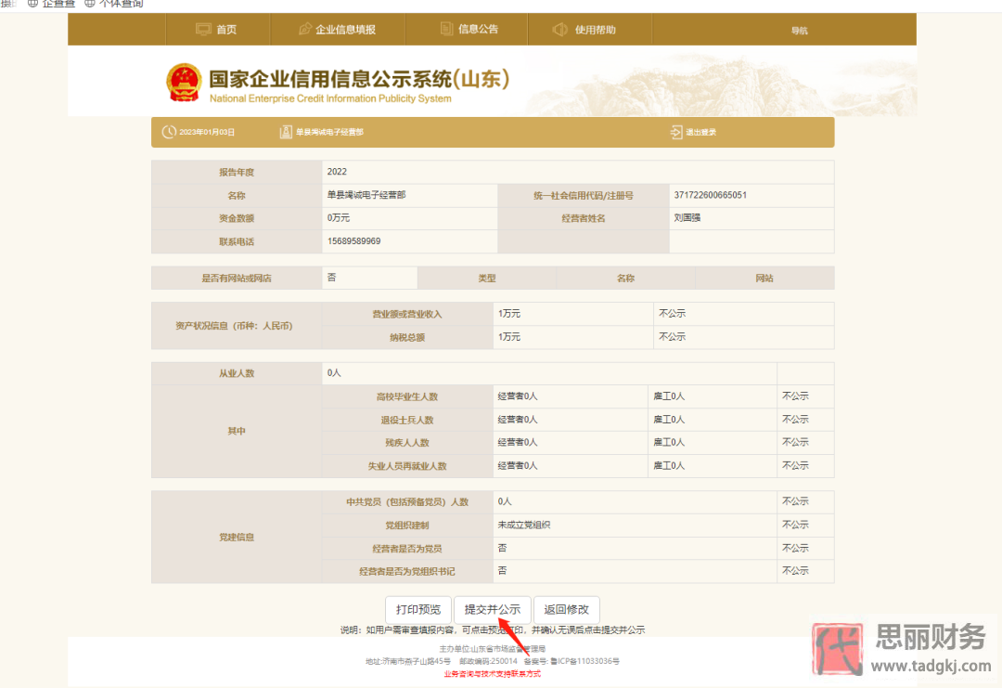1002x688 pixels.
Task: Click the globe icon before 企查查
Action: tap(32, 4)
